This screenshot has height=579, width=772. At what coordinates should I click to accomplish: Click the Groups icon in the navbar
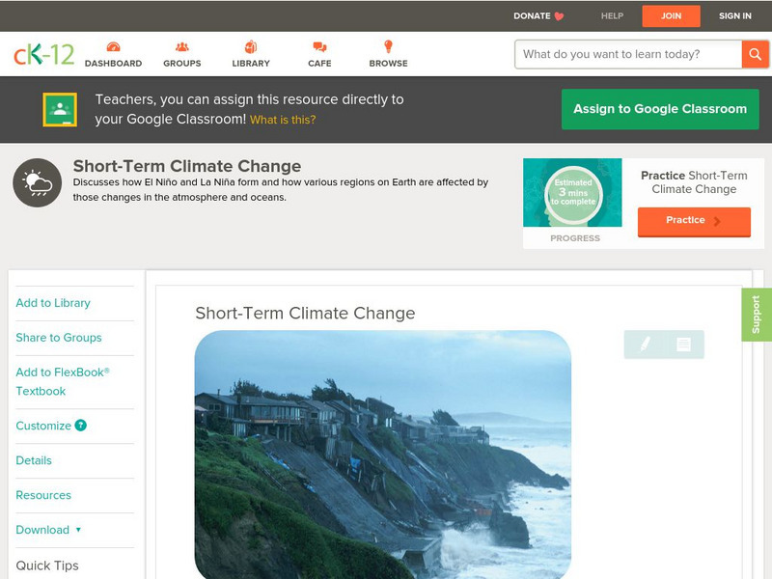pyautogui.click(x=180, y=45)
